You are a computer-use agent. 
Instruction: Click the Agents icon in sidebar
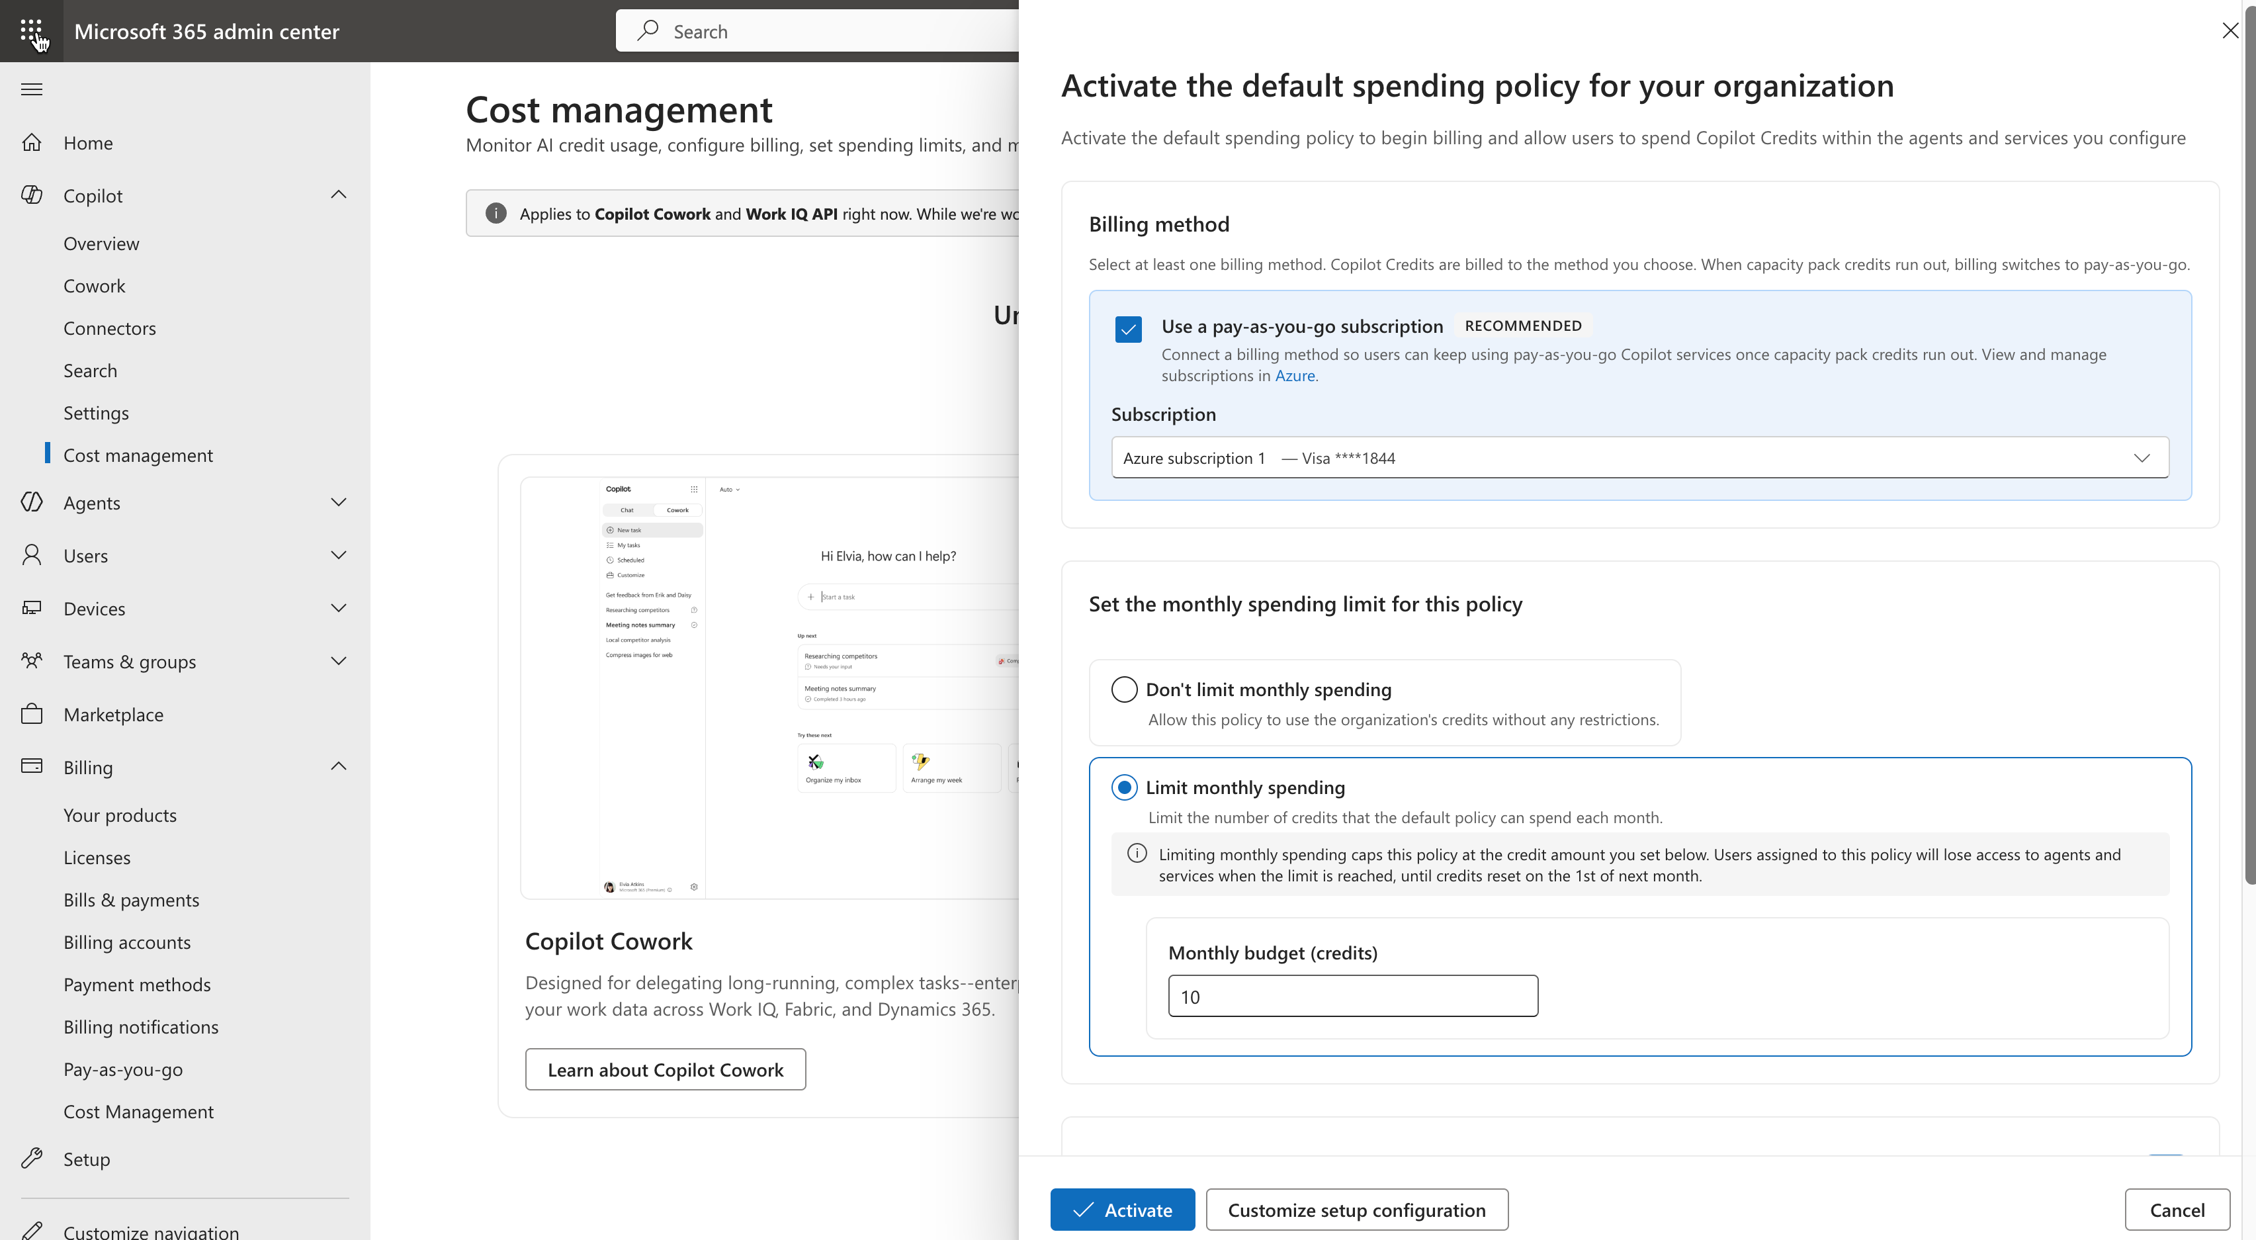(x=32, y=503)
